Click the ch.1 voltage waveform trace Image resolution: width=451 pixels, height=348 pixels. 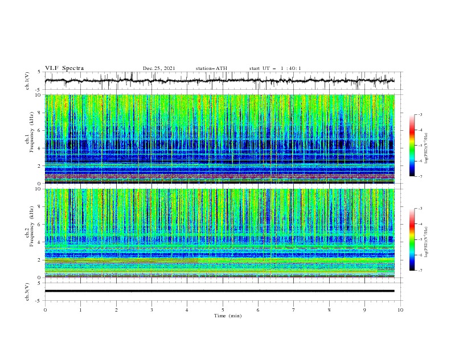(219, 81)
